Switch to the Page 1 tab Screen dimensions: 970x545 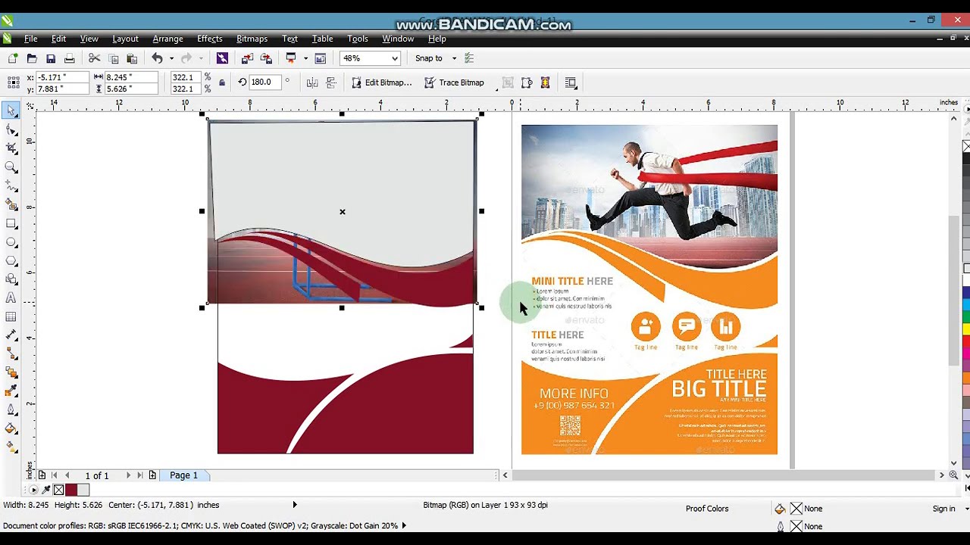point(183,475)
